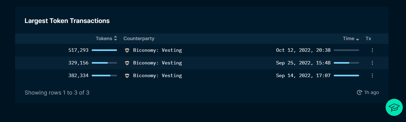Open the three-dot menu for Sep 25 transaction
Screen dimensions: 406x122
click(x=372, y=63)
